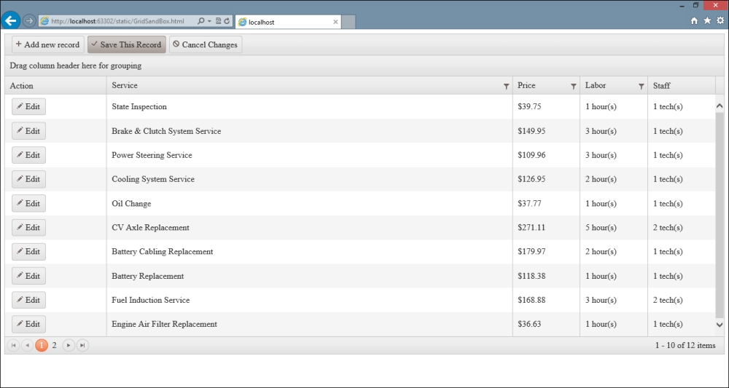Click the grid vertical scrollbar thumb

coord(720,215)
